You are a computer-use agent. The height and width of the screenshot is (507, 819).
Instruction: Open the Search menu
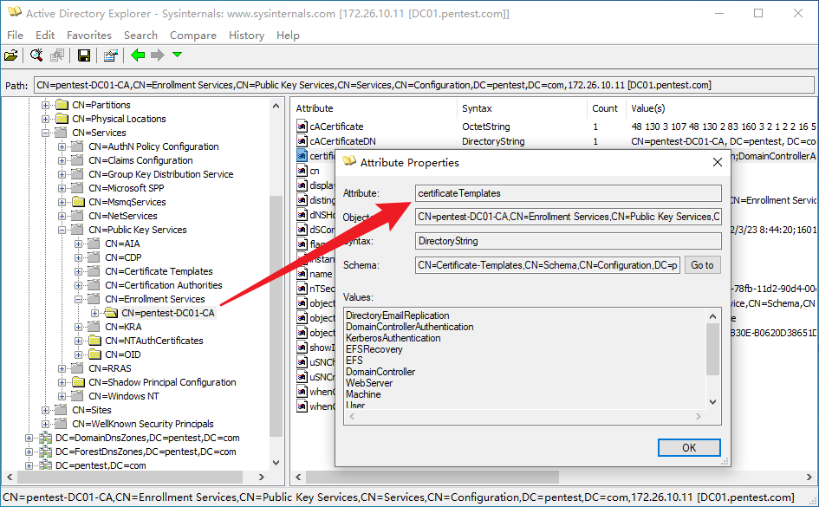coord(140,35)
